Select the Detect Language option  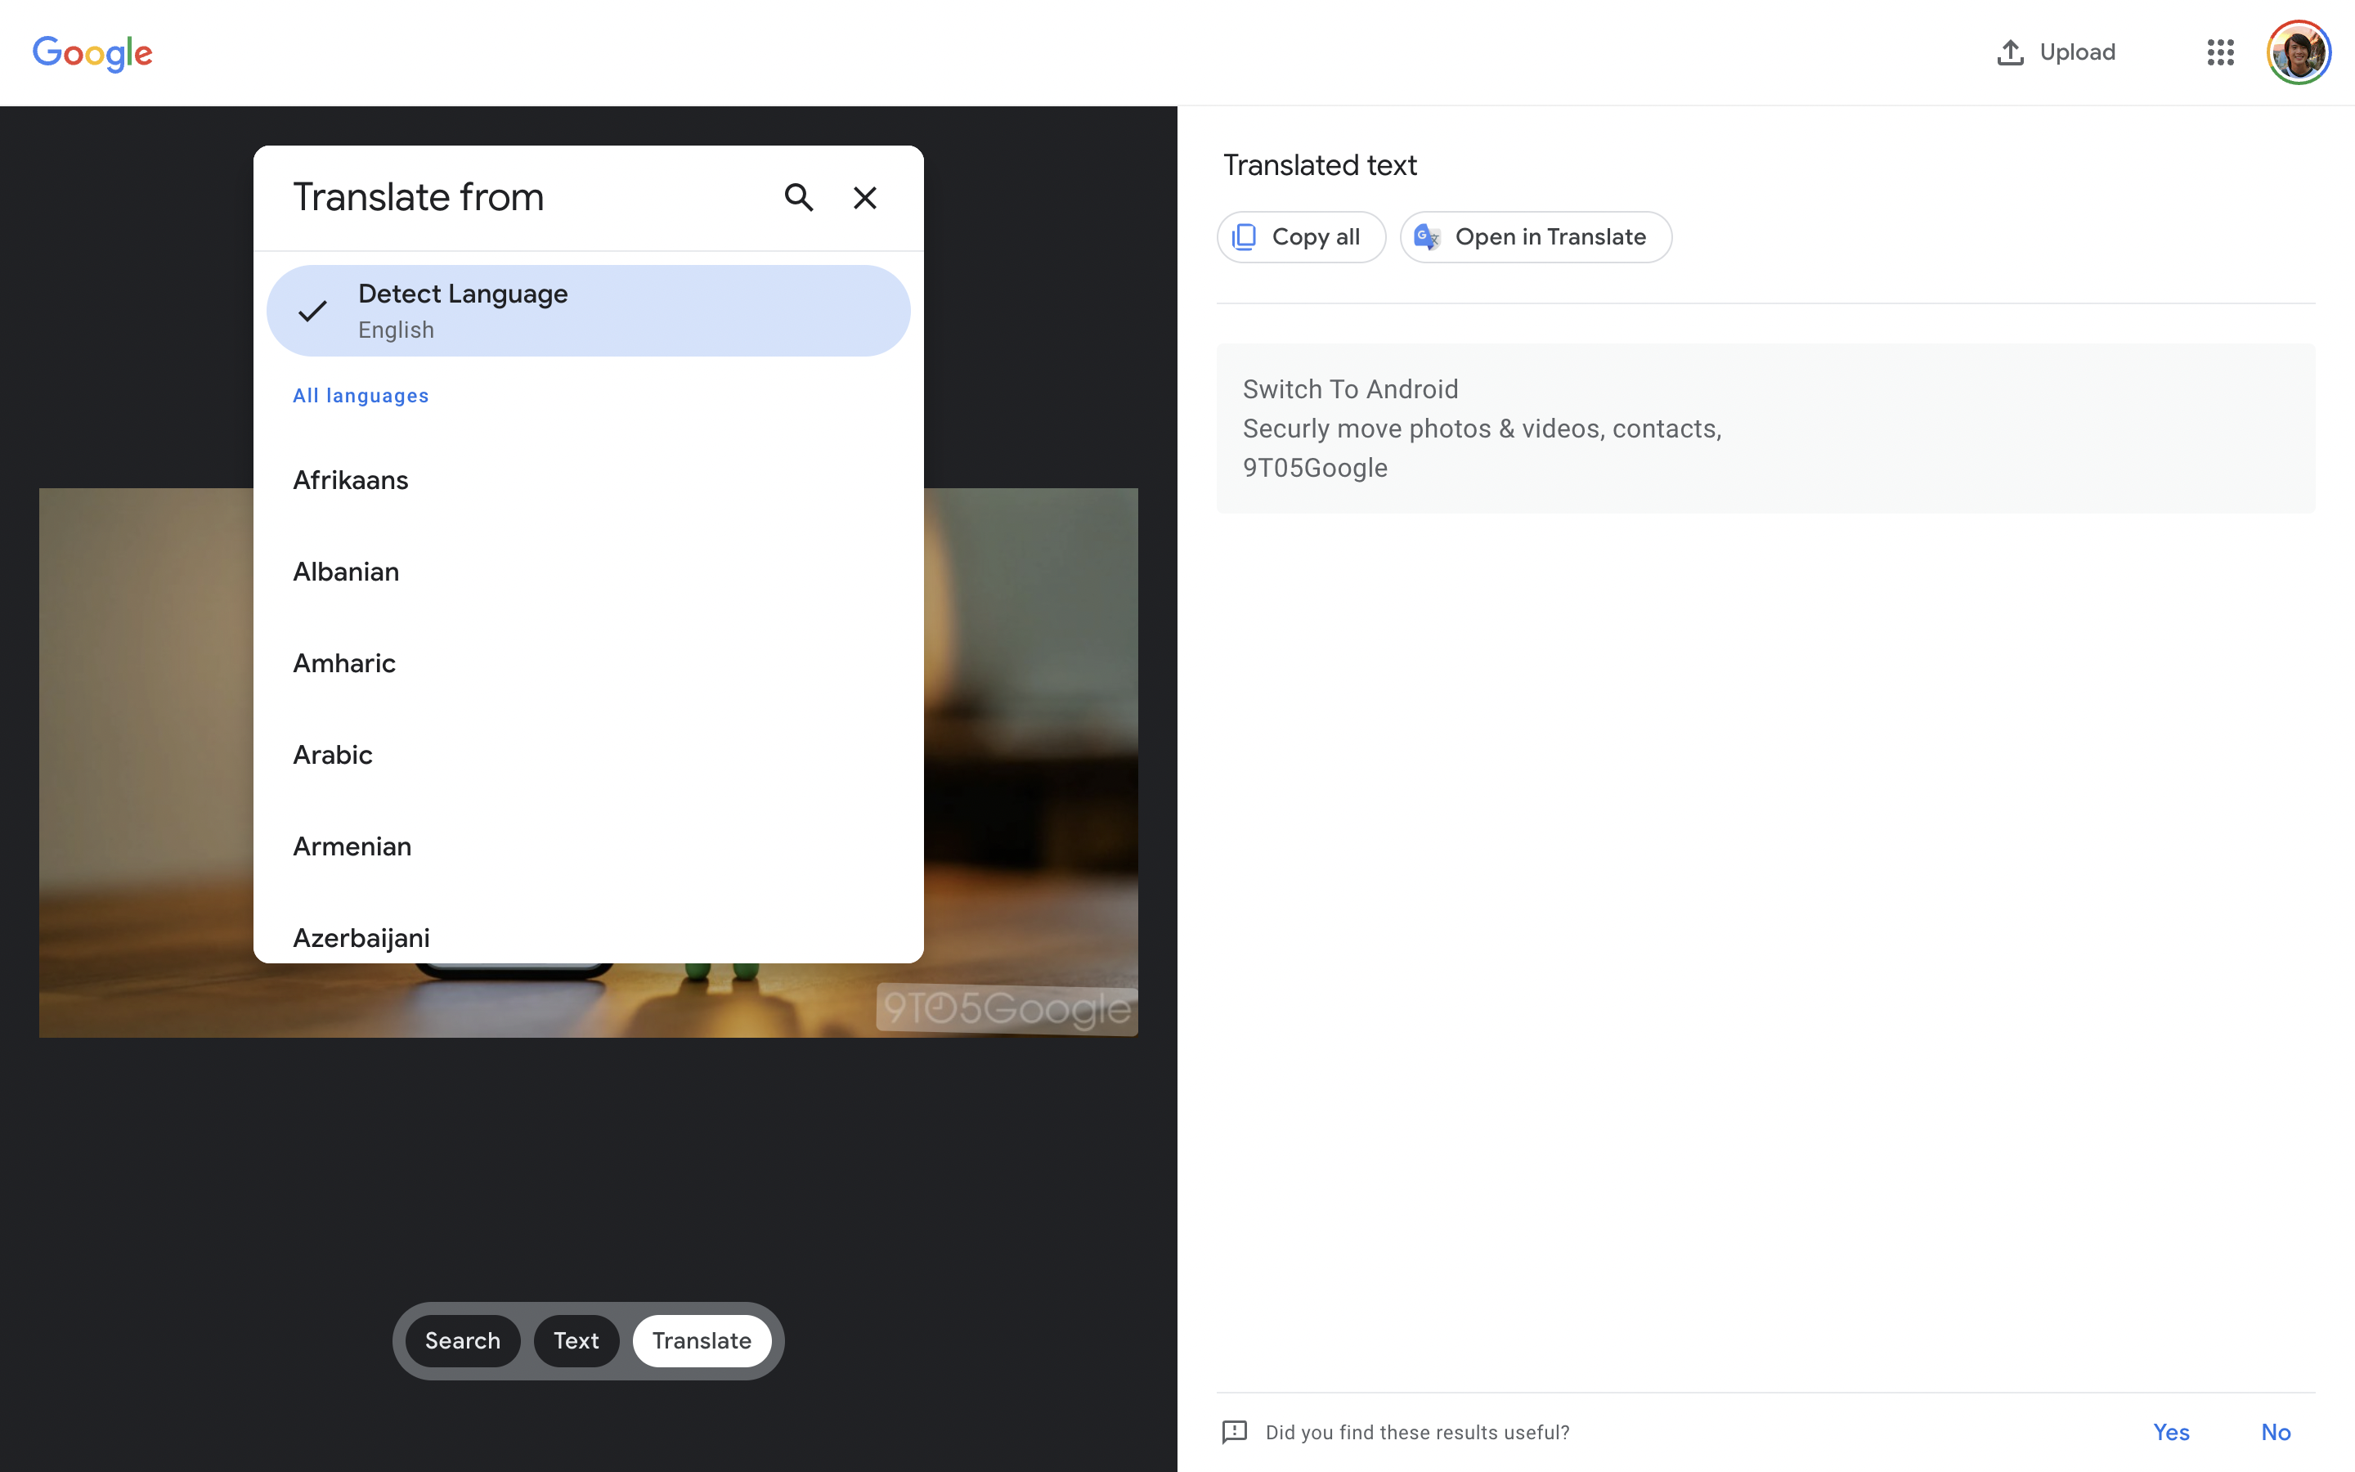[588, 311]
